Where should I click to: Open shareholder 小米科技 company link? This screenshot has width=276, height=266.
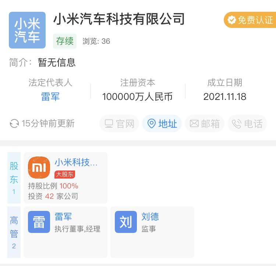point(76,162)
